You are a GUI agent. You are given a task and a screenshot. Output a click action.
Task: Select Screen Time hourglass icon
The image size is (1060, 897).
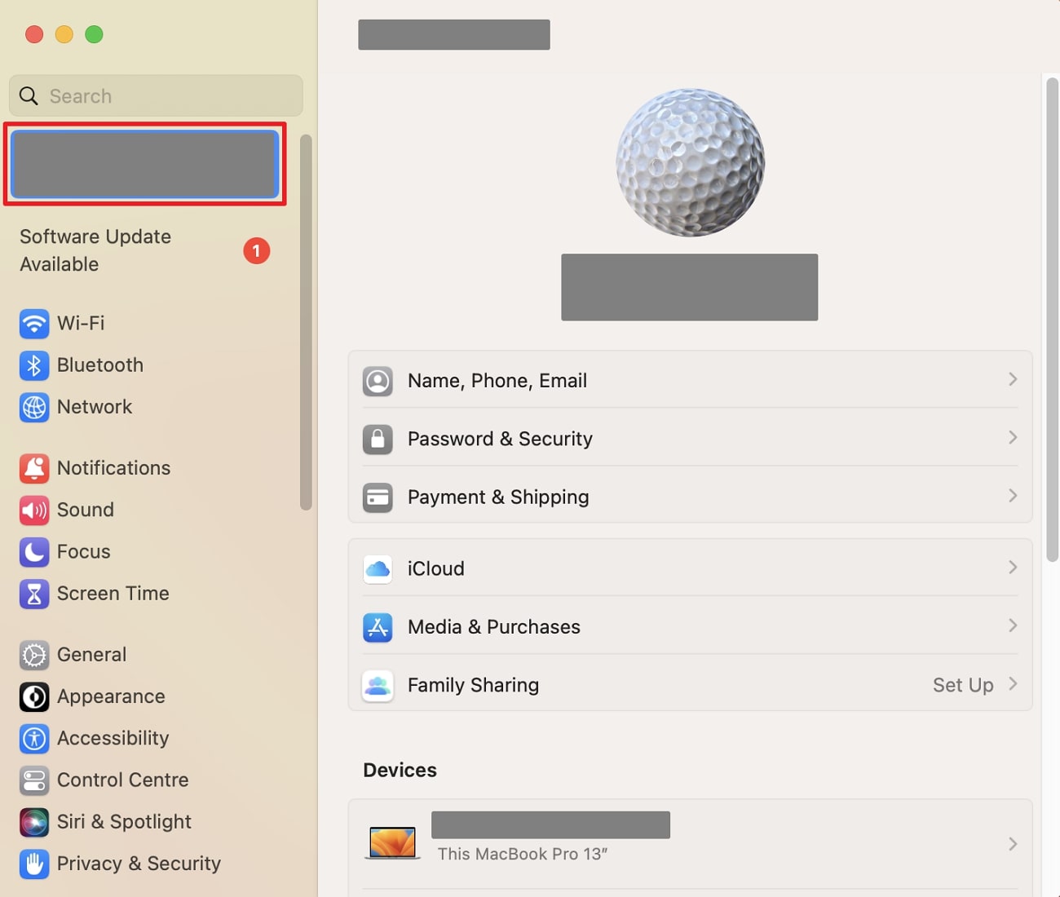[x=34, y=594]
